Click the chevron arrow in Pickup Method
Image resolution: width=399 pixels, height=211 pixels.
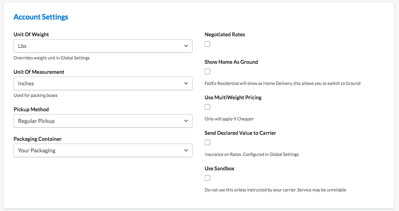(x=186, y=121)
